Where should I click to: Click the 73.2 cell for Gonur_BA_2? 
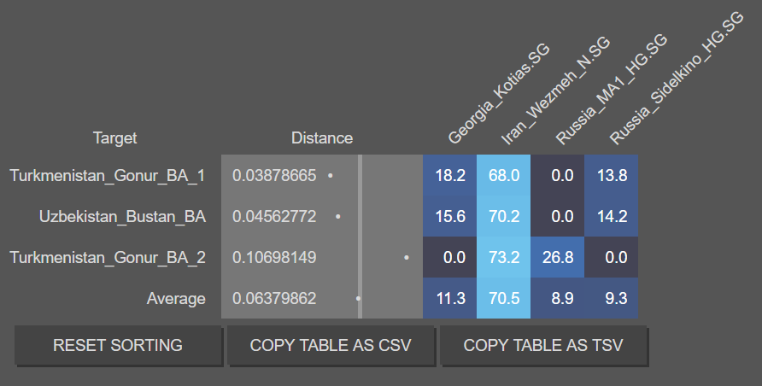[x=503, y=257]
